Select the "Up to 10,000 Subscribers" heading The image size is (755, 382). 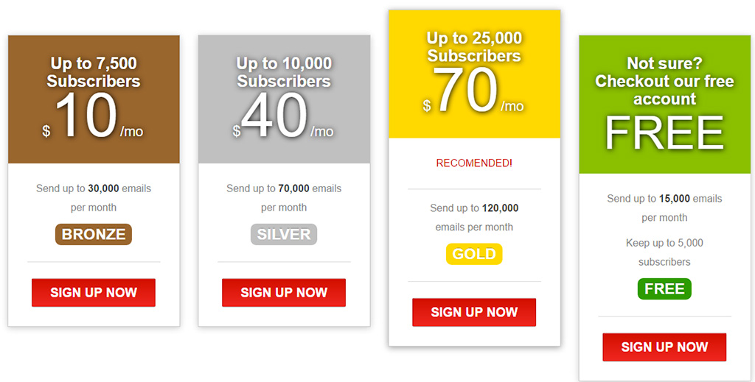(x=284, y=72)
